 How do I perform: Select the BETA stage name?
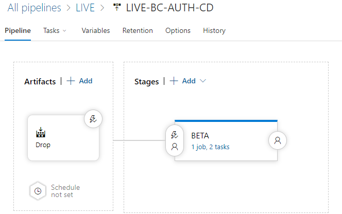coord(200,136)
